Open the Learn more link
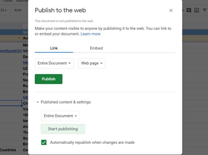 tap(90, 34)
